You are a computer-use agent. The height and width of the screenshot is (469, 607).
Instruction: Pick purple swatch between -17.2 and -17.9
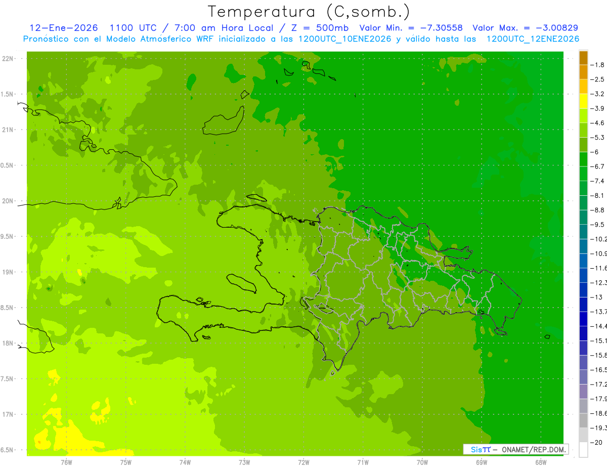583,391
